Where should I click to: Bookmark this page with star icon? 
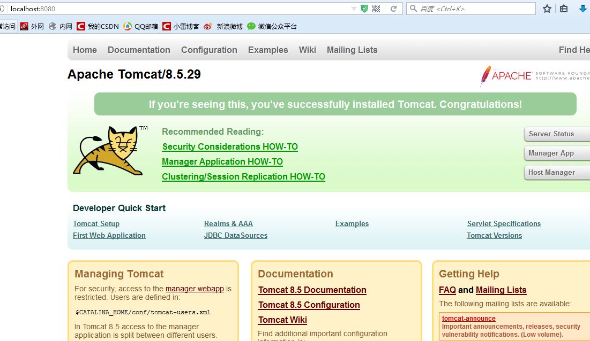[547, 9]
